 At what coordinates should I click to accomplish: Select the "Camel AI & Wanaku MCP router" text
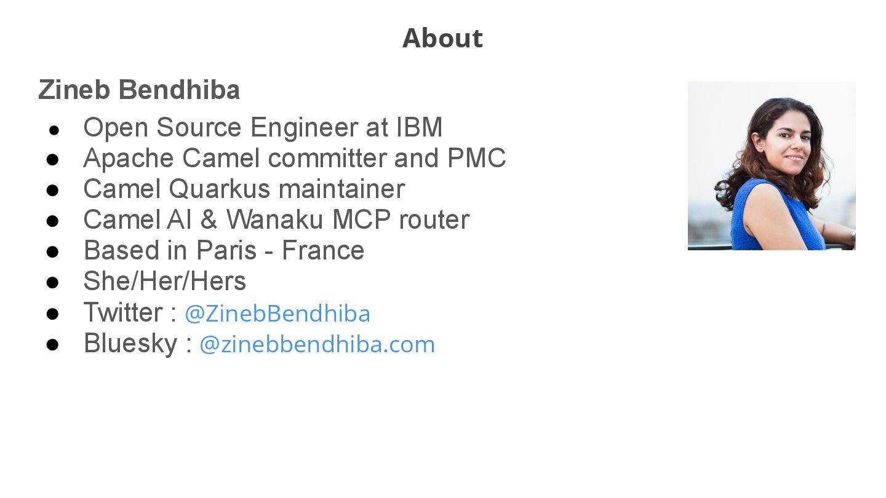pos(276,219)
